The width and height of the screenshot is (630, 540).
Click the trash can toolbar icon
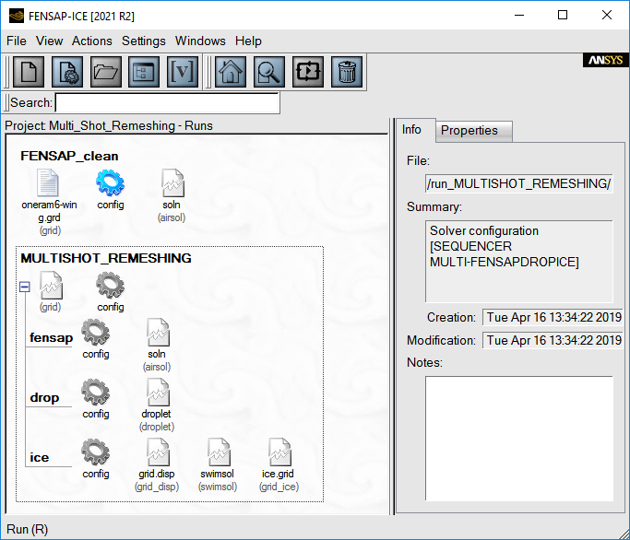click(x=346, y=72)
